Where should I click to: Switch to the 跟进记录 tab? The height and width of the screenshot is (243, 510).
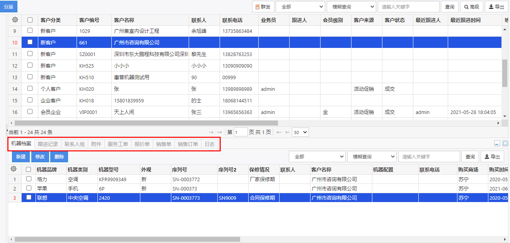click(x=48, y=144)
